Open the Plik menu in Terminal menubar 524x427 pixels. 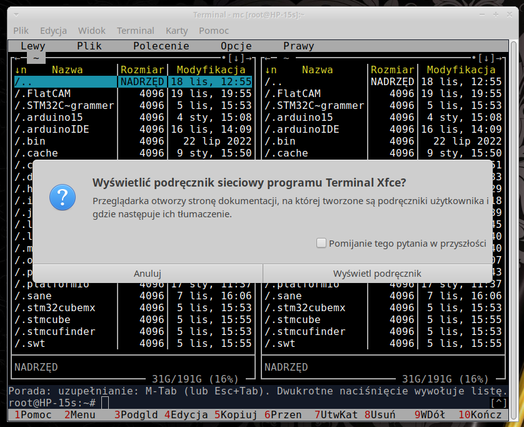21,31
